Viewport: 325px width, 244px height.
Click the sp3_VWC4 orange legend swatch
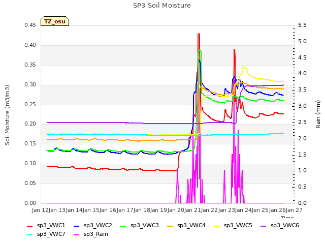170,226
